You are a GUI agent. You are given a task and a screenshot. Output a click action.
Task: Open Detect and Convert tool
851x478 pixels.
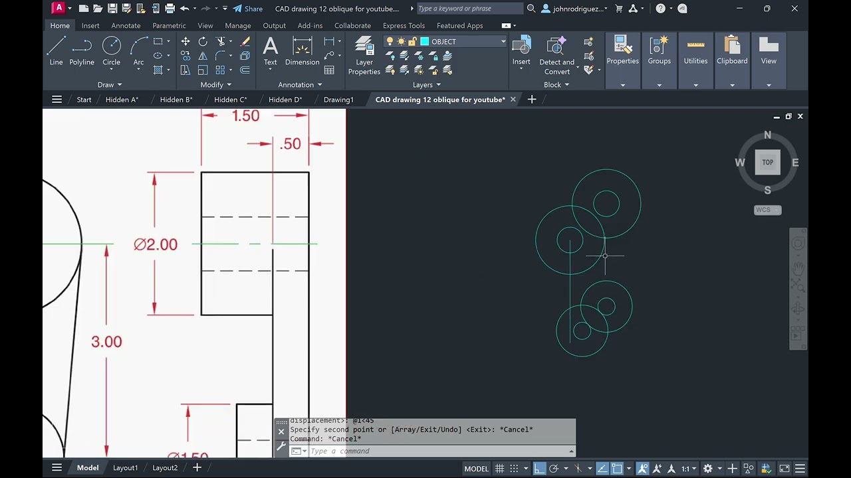[x=556, y=56]
